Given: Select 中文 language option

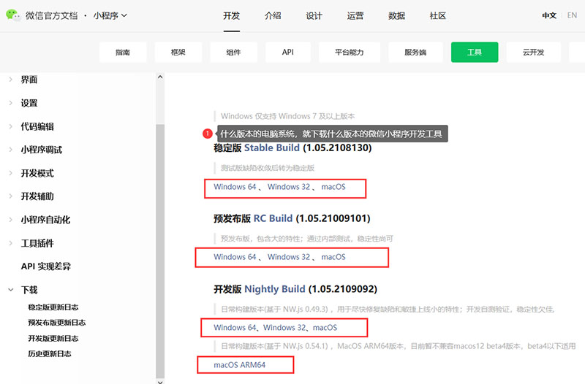Looking at the screenshot, I should [549, 15].
